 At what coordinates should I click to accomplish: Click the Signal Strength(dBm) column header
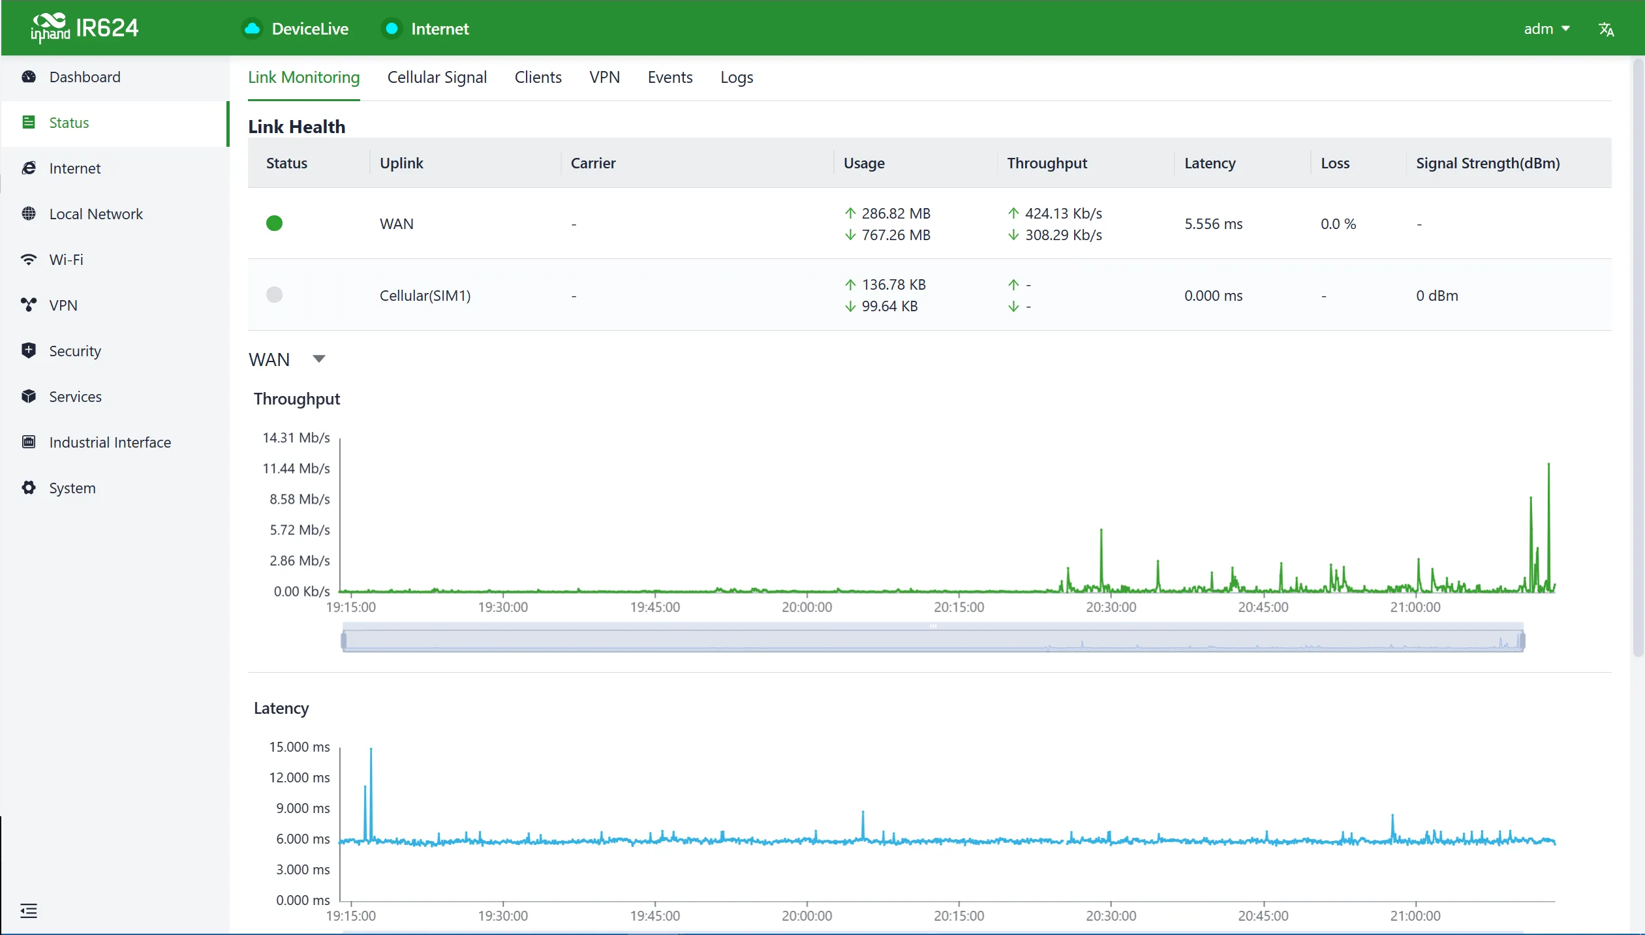(1488, 163)
